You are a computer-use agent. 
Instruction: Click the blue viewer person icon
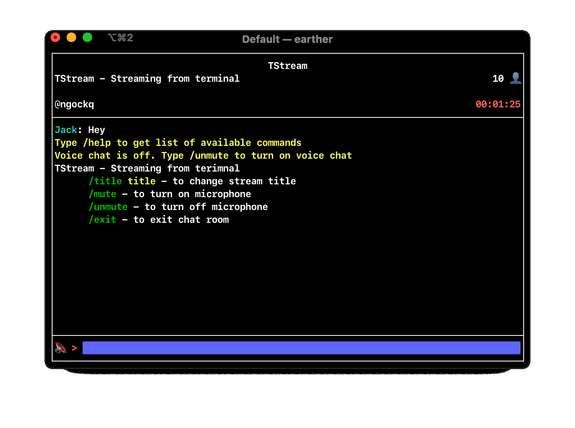(516, 79)
